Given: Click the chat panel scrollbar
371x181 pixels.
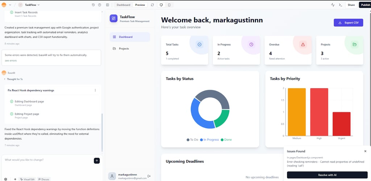Looking at the screenshot, I should (x=102, y=133).
